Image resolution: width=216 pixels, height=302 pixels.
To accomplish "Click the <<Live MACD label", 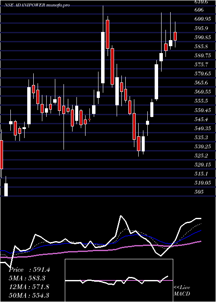I will [x=182, y=291].
